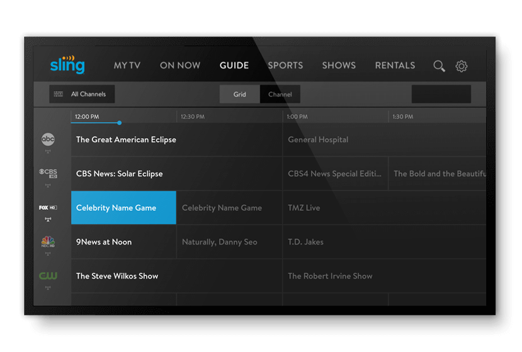Image resolution: width=522 pixels, height=352 pixels.
Task: Select highlighted Celebrity Name Game at 12:00
Action: pyautogui.click(x=123, y=208)
